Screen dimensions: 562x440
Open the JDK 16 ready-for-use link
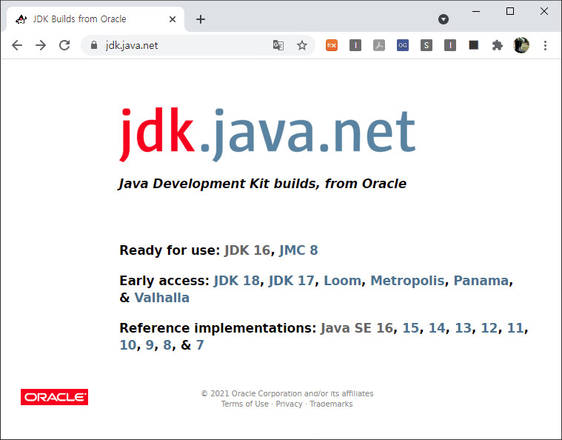[247, 250]
